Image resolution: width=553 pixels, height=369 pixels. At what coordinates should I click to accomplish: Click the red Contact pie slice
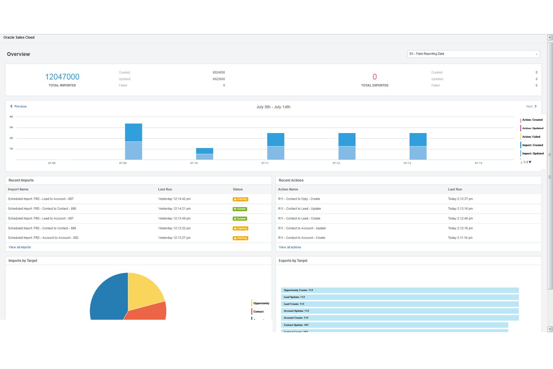point(148,312)
